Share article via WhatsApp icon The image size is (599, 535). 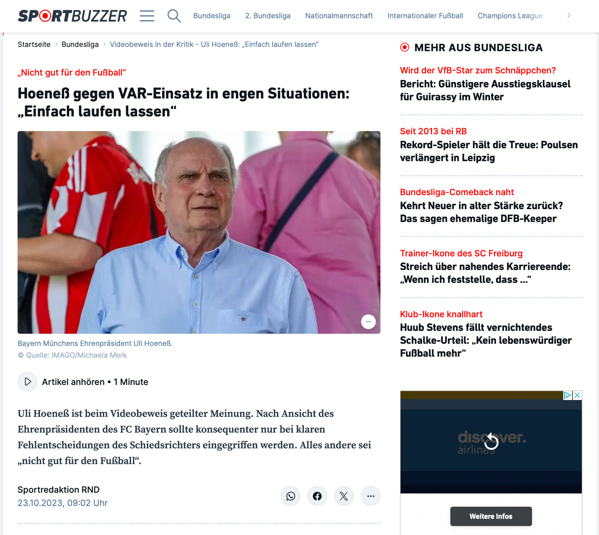point(291,496)
